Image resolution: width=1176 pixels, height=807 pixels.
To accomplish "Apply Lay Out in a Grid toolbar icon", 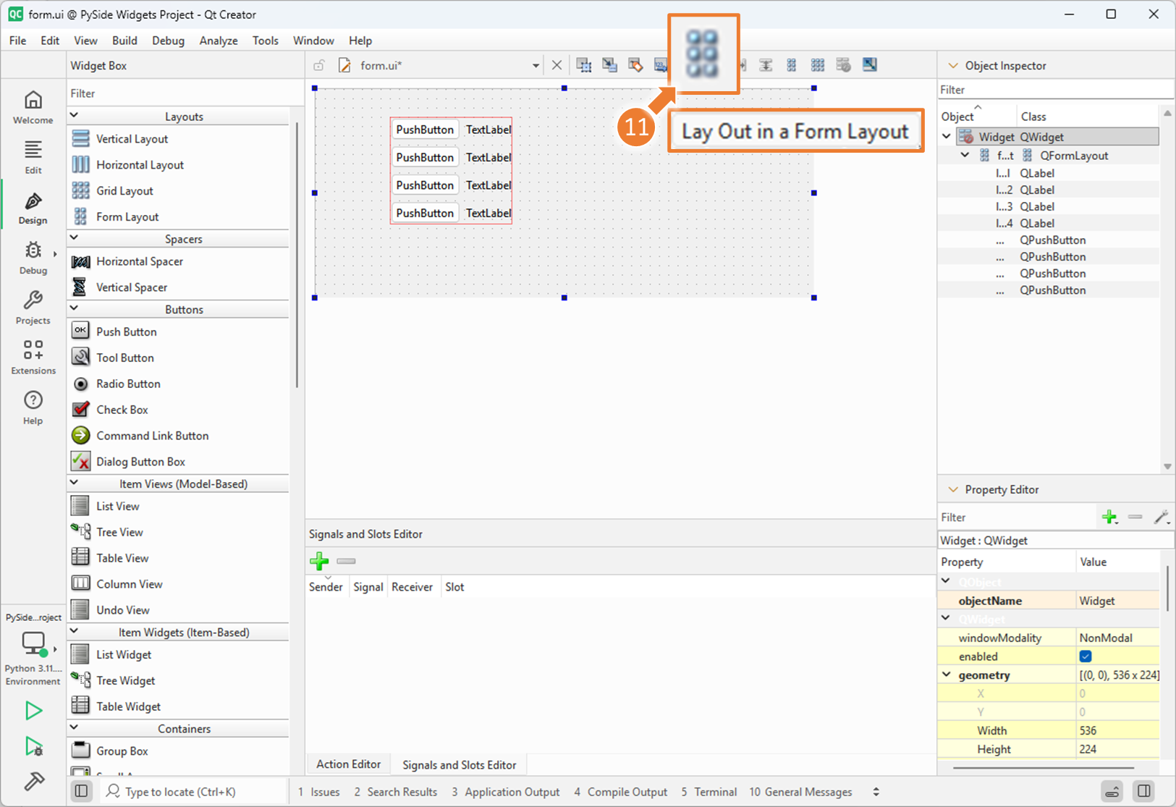I will (x=818, y=65).
